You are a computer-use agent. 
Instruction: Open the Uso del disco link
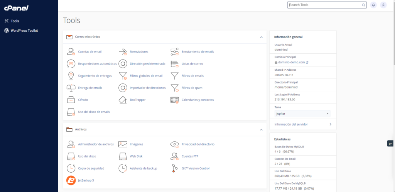pyautogui.click(x=87, y=156)
